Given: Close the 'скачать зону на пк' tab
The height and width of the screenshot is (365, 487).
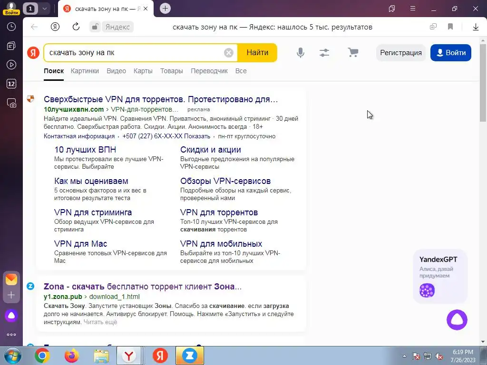Looking at the screenshot, I should [146, 9].
